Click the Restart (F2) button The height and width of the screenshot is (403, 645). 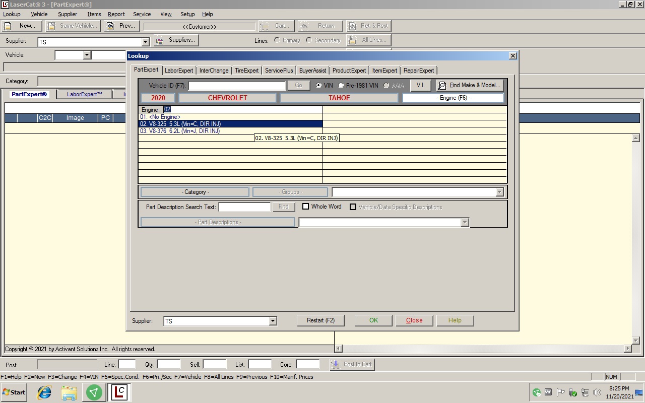click(x=320, y=320)
